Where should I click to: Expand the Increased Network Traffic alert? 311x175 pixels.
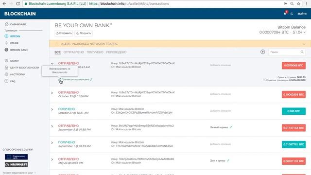click(x=304, y=44)
